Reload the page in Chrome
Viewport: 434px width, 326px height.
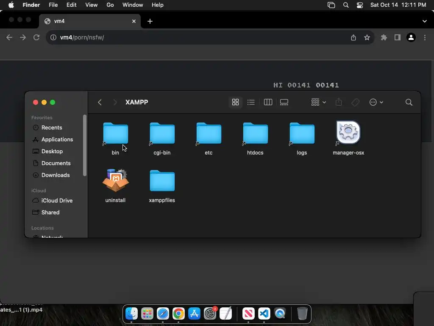tap(36, 37)
